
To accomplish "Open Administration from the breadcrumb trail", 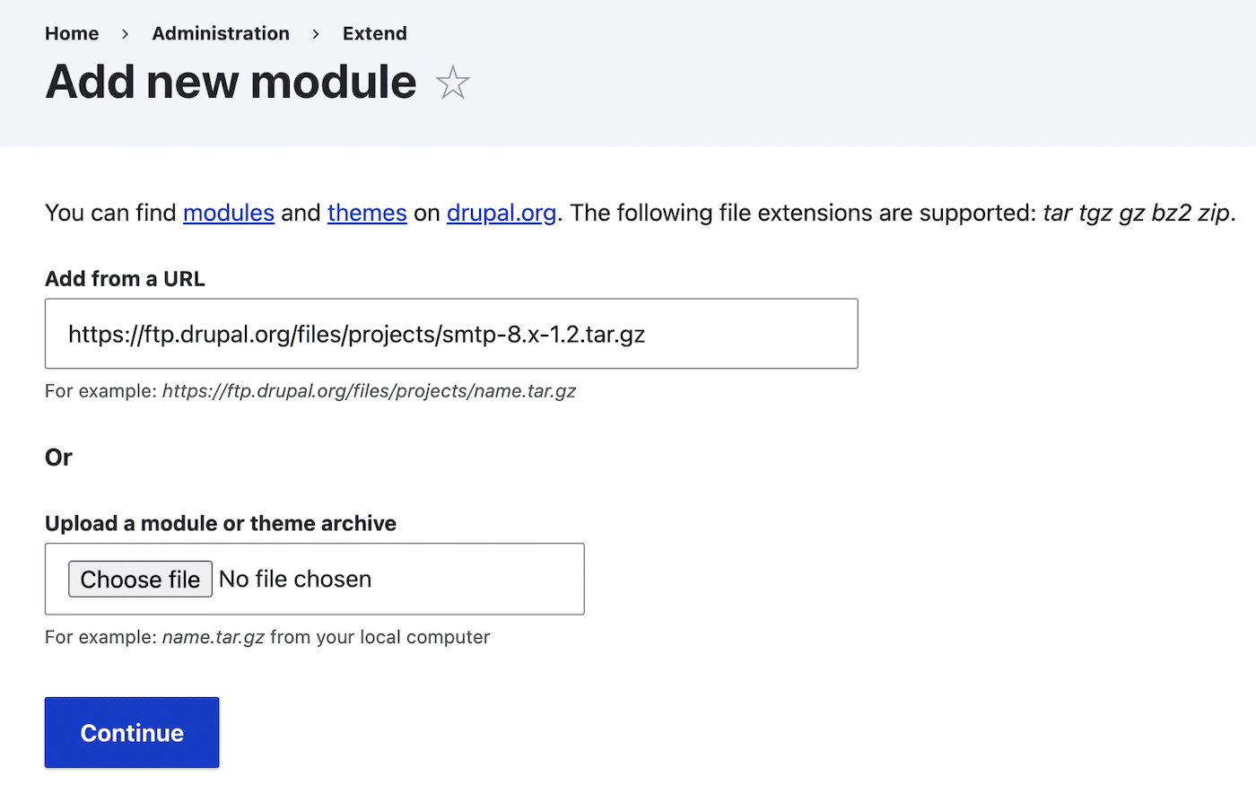I will [x=221, y=33].
